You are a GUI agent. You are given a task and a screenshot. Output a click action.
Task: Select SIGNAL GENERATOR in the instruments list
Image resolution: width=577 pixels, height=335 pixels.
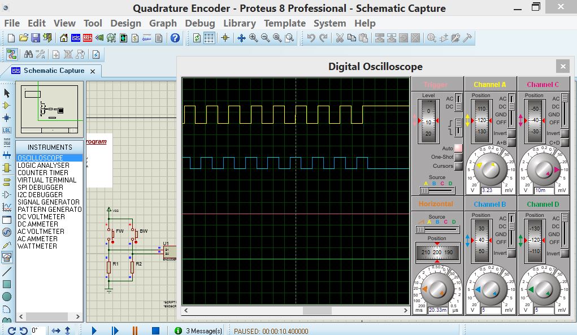[x=49, y=202]
